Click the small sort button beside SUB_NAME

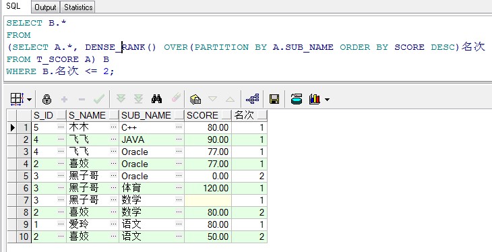point(179,115)
